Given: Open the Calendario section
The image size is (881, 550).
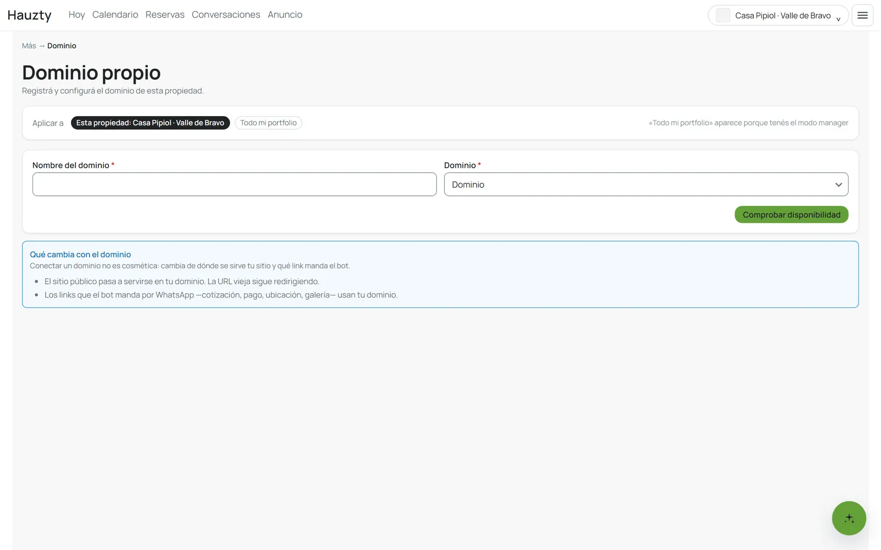Looking at the screenshot, I should pos(115,15).
